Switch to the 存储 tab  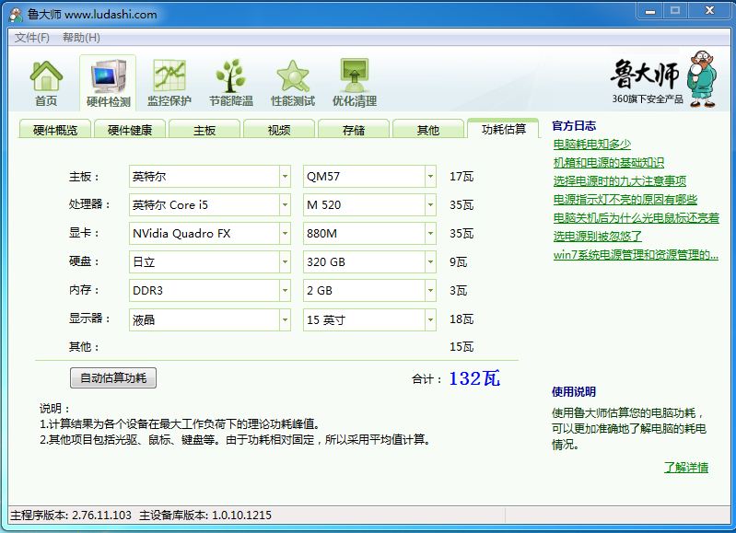354,130
